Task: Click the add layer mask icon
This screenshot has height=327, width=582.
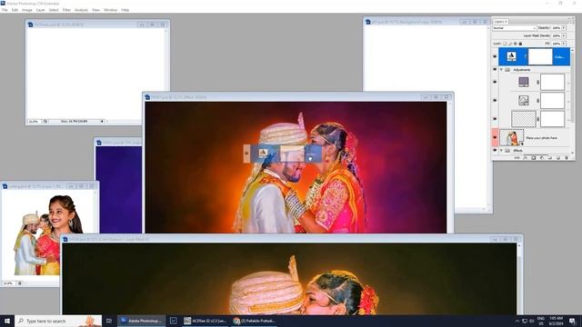Action: coord(534,157)
